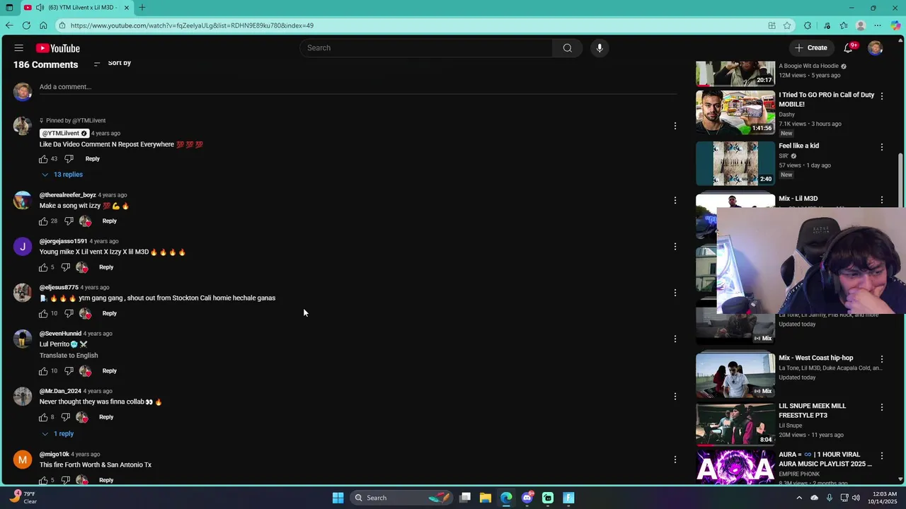
Task: Open File Explorer from the taskbar
Action: tap(486, 498)
